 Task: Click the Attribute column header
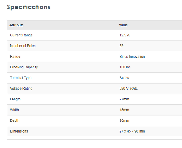coord(16,25)
